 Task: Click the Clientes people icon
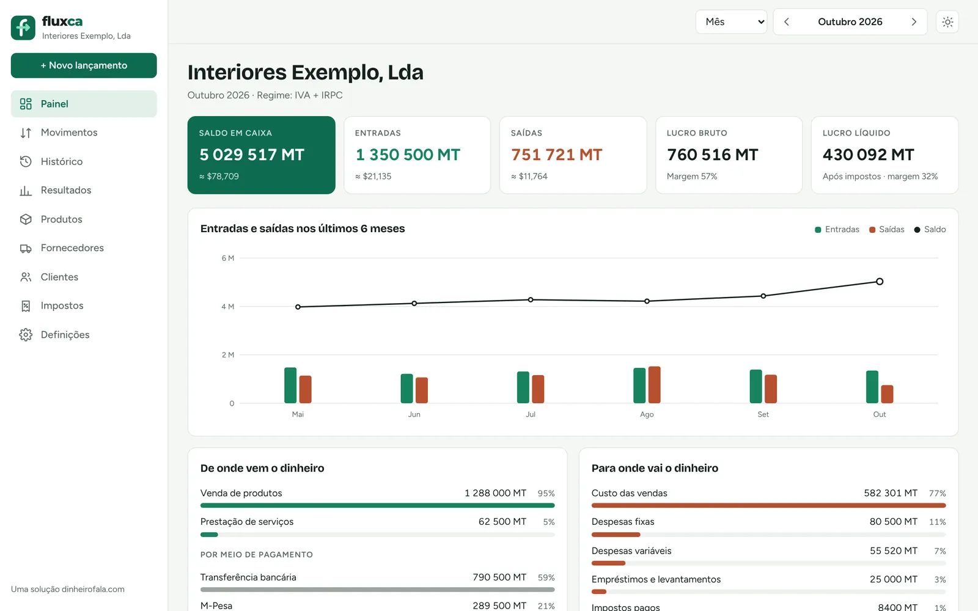tap(26, 277)
